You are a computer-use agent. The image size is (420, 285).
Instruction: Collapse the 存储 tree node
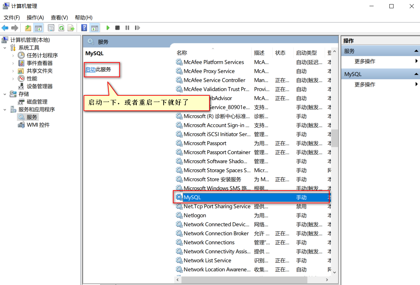point(5,94)
